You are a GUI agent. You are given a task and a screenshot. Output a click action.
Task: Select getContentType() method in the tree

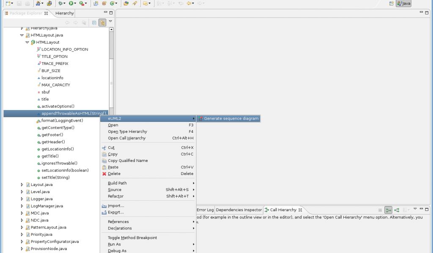point(58,128)
